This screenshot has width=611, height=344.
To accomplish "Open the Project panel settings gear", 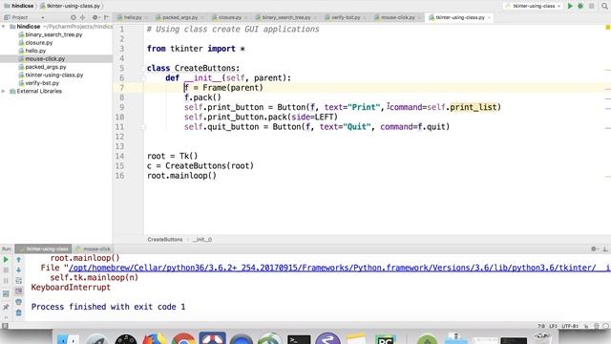I will [x=95, y=17].
